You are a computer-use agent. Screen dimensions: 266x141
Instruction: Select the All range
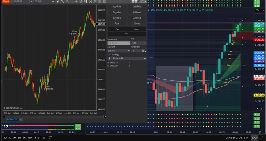click(x=44, y=138)
